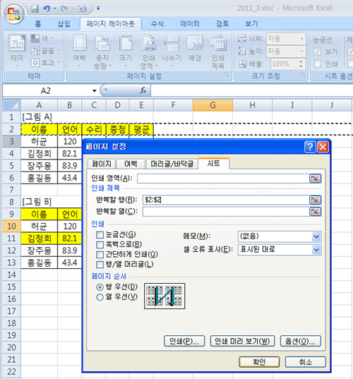The width and height of the screenshot is (353, 379).
Task: Select 행 우선(D) radio button
Action: 100,287
